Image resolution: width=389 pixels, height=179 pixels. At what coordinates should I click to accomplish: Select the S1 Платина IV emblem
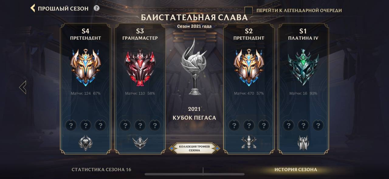tap(303, 67)
